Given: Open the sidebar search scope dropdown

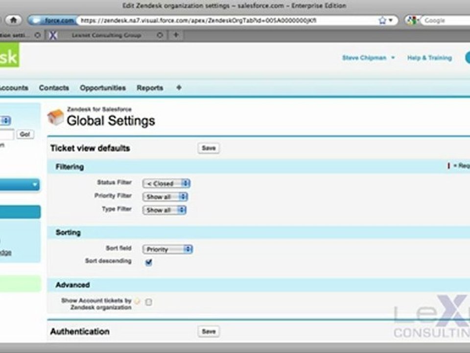Looking at the screenshot, I should click(x=5, y=121).
